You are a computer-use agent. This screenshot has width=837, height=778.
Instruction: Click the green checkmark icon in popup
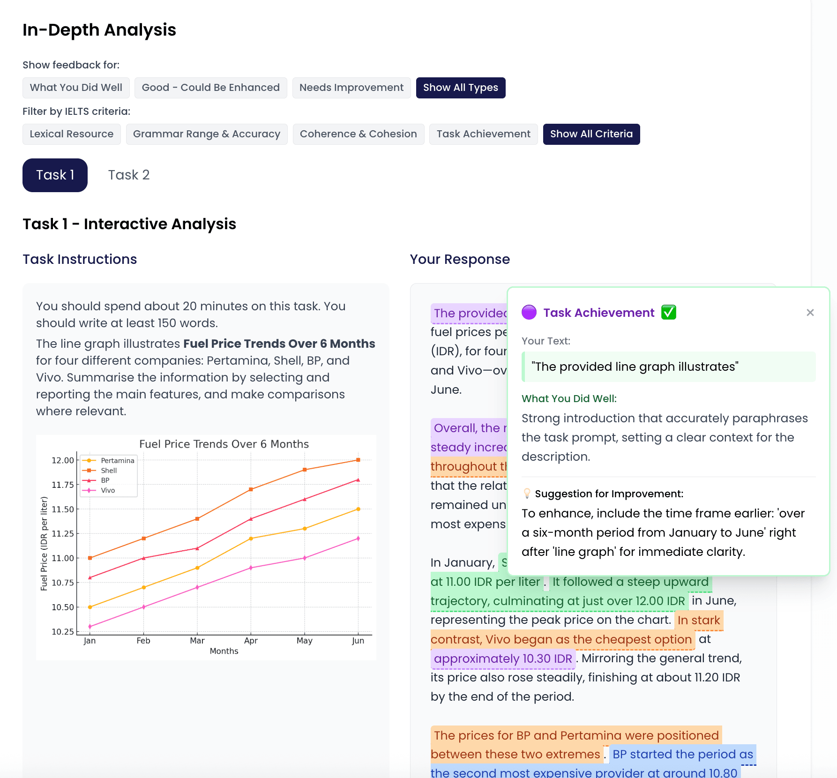[x=669, y=313]
